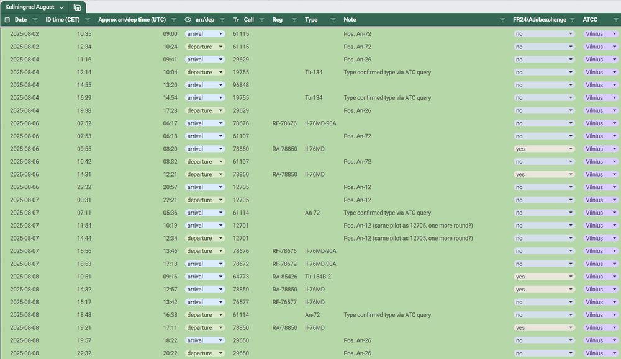This screenshot has width=621, height=359.
Task: Click the ATCC column header label
Action: [590, 20]
